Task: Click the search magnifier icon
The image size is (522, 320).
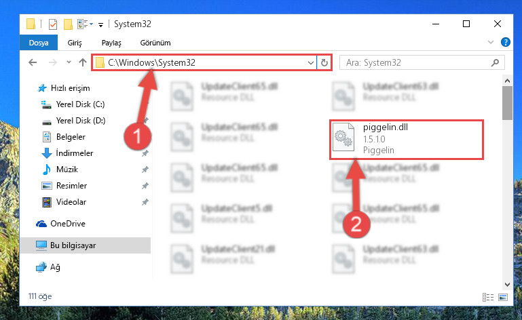Action: point(495,62)
